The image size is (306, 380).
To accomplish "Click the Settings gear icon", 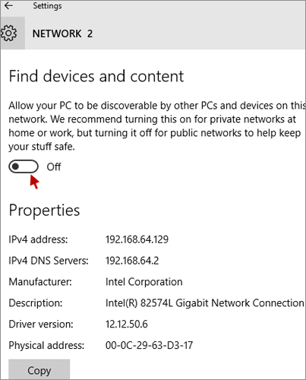I will point(8,33).
